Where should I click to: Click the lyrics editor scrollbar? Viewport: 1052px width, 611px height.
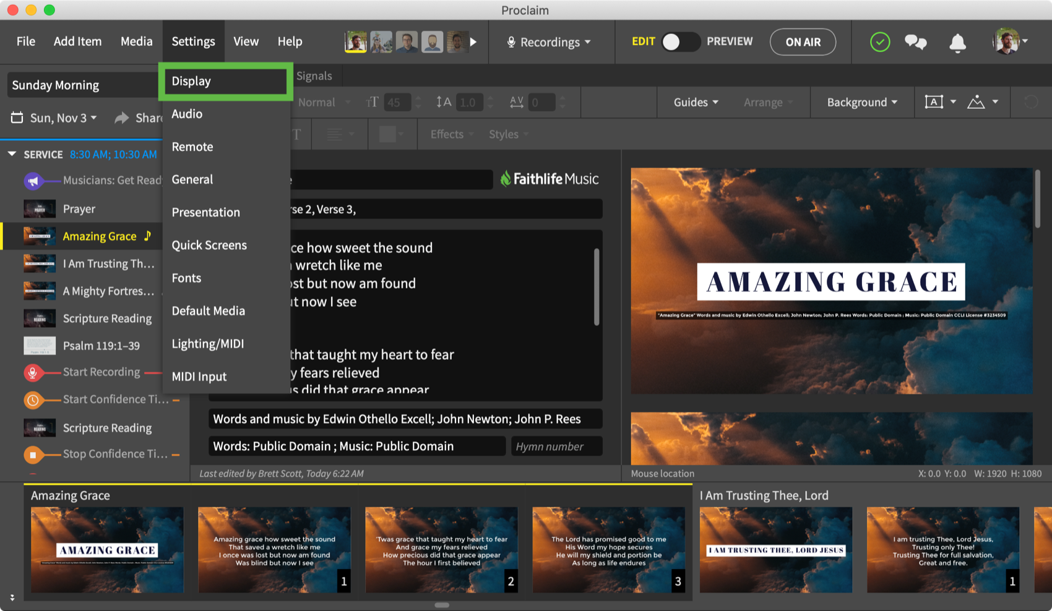coord(597,286)
